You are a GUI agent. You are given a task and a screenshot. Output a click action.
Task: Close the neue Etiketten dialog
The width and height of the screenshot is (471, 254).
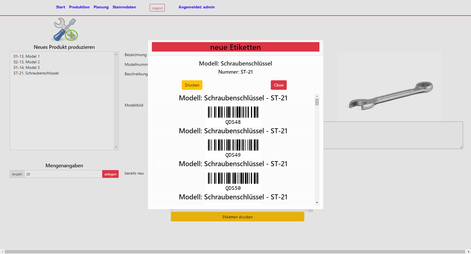pos(278,85)
